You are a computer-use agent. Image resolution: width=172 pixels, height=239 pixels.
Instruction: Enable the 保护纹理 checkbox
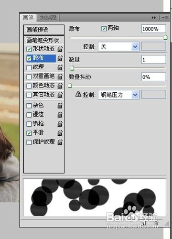click(x=29, y=142)
